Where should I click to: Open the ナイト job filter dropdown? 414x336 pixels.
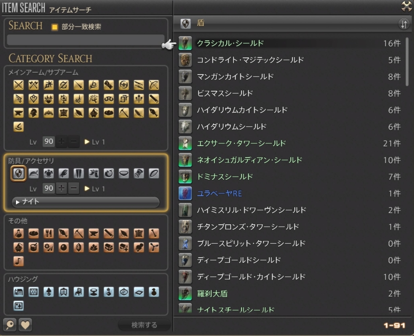(x=86, y=202)
